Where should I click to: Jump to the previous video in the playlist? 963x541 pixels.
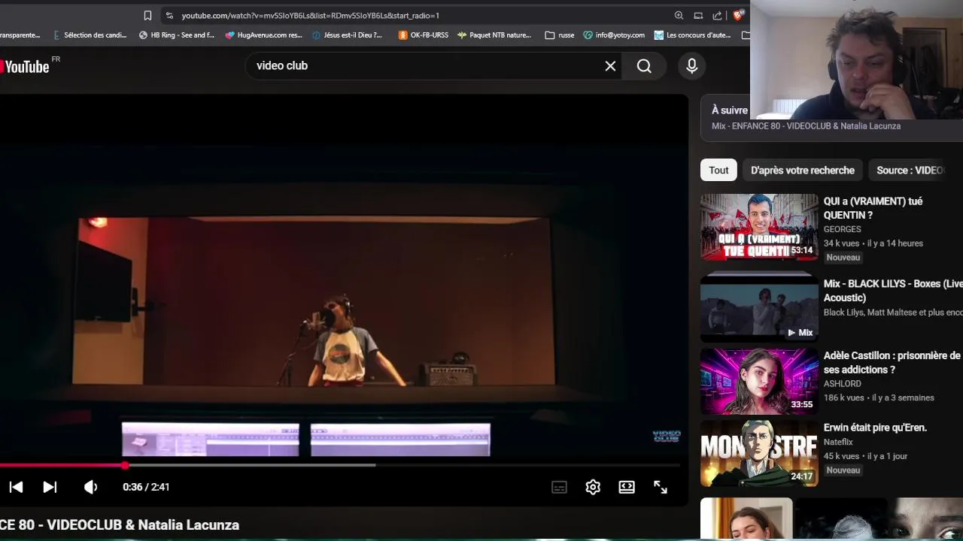coord(16,487)
